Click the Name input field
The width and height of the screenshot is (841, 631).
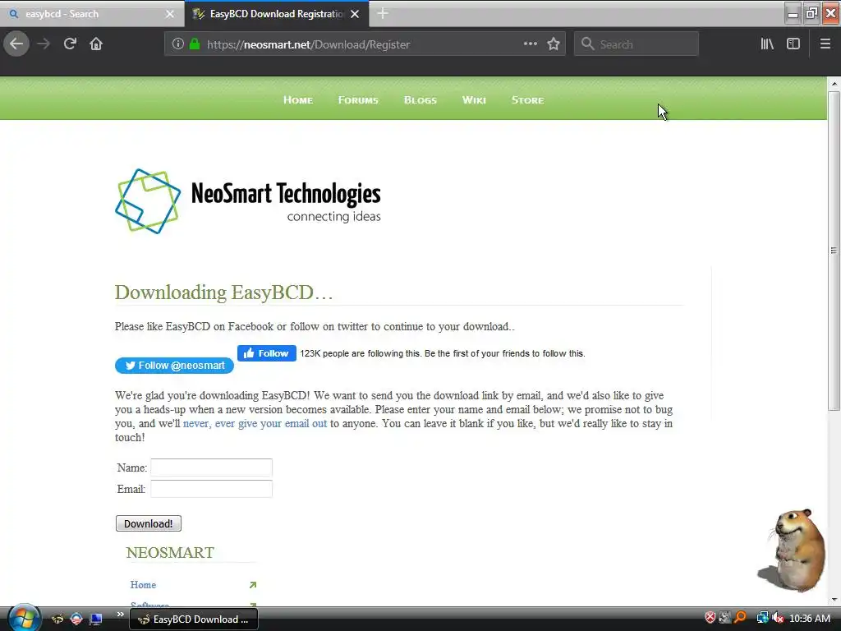click(211, 467)
